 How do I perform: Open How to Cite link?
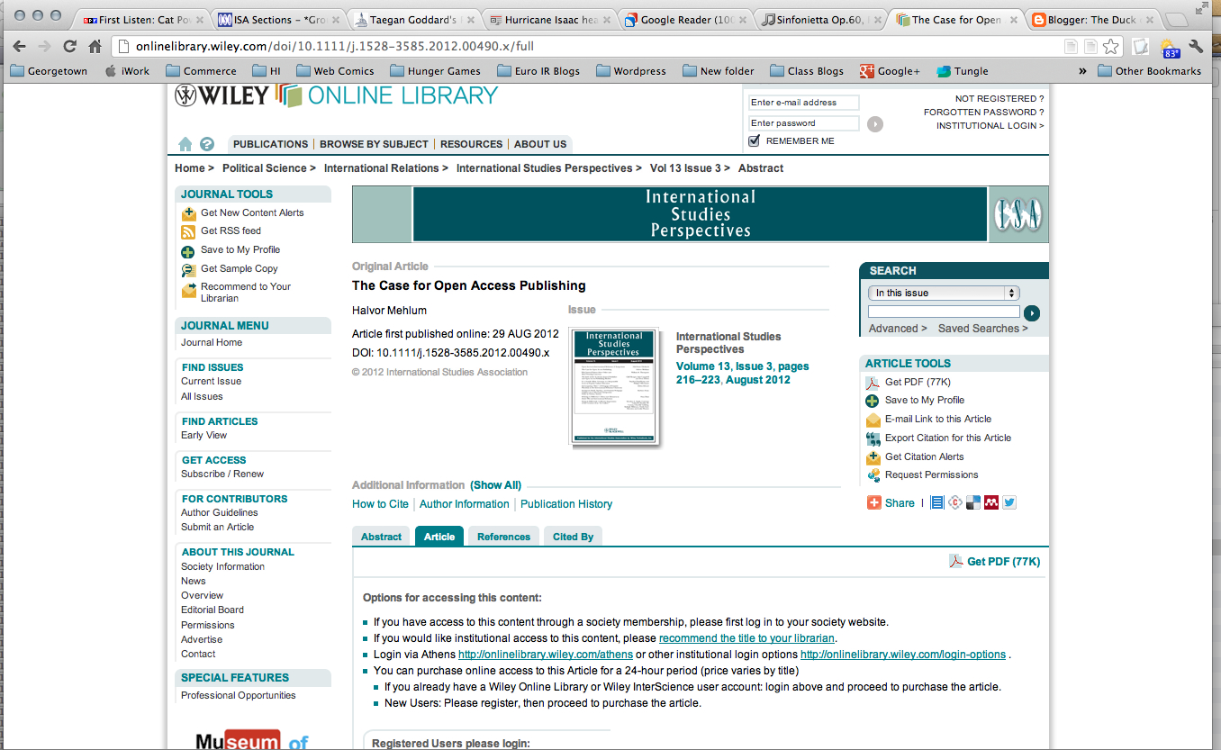[380, 504]
